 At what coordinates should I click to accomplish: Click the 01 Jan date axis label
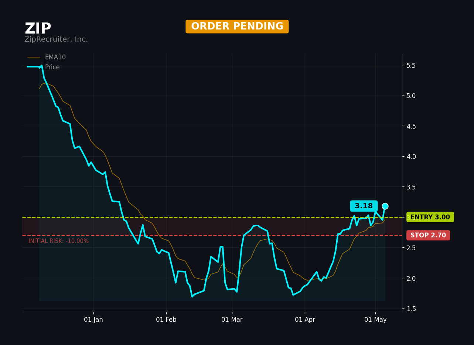[93, 320]
